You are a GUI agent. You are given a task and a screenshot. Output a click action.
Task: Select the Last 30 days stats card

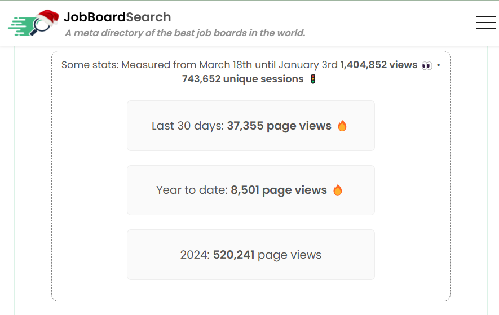click(251, 126)
